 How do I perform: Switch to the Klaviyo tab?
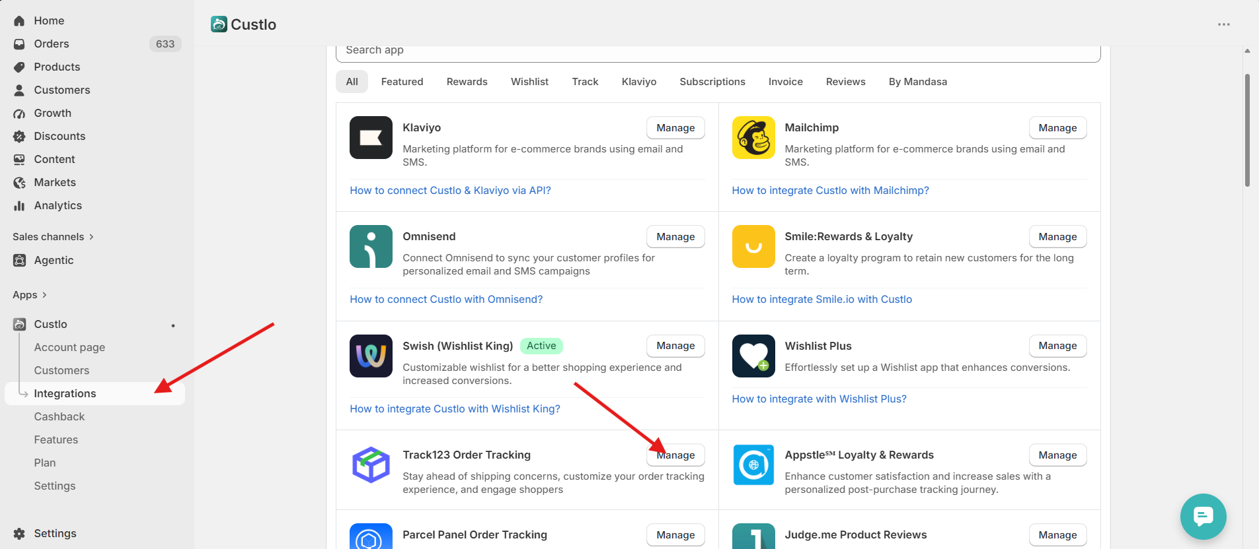[x=639, y=82]
